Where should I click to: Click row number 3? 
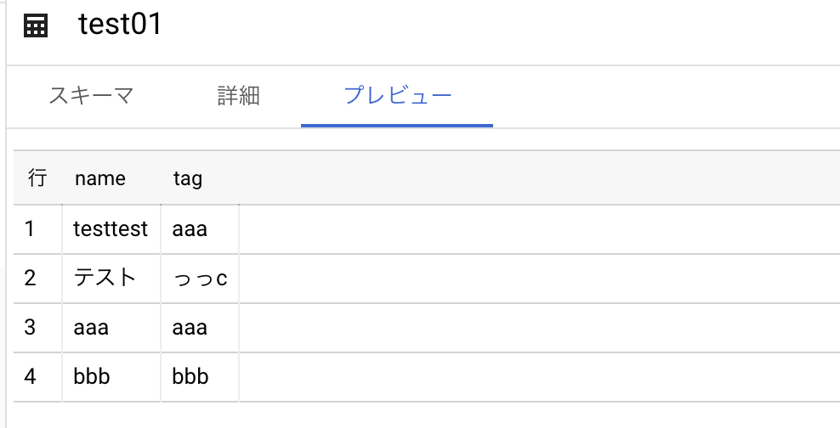pos(30,327)
